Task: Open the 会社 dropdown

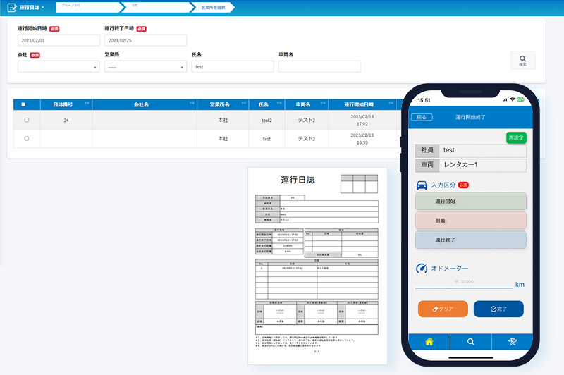Action: tap(59, 67)
